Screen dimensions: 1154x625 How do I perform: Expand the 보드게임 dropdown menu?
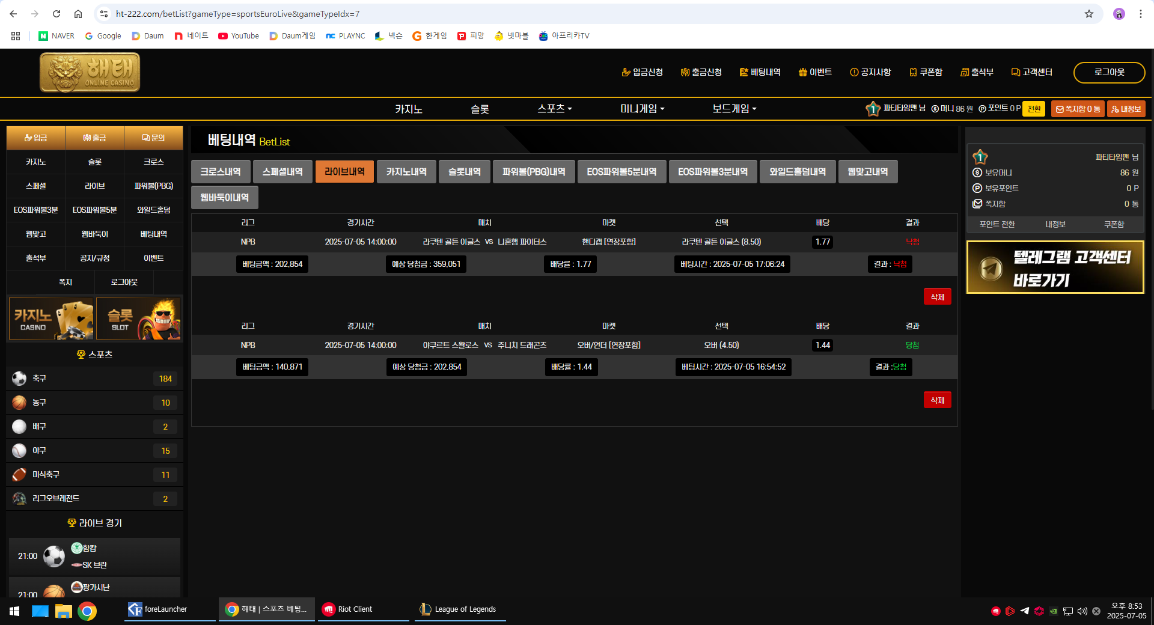pyautogui.click(x=734, y=109)
